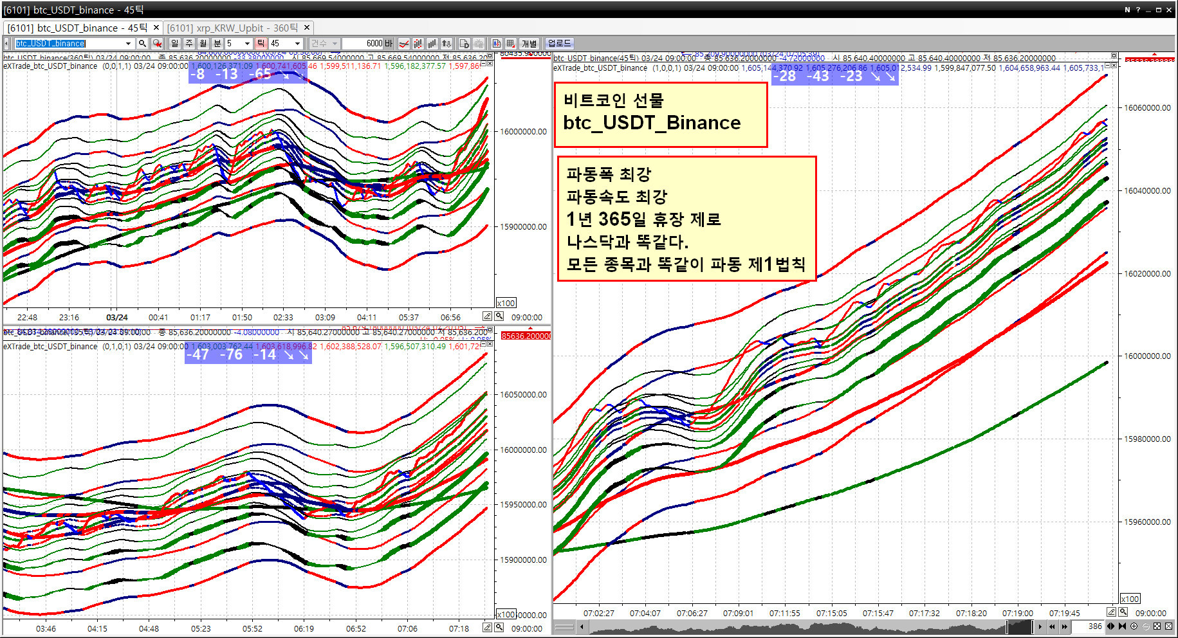
Task: Click the fast-forward double-right arrow button
Action: (1064, 626)
